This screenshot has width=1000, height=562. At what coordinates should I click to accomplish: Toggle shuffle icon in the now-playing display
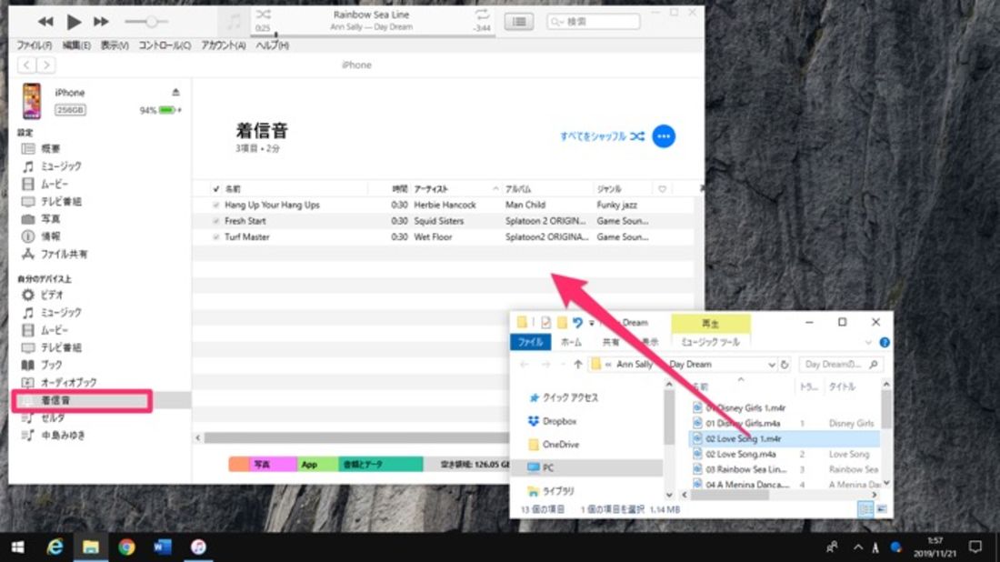point(263,14)
